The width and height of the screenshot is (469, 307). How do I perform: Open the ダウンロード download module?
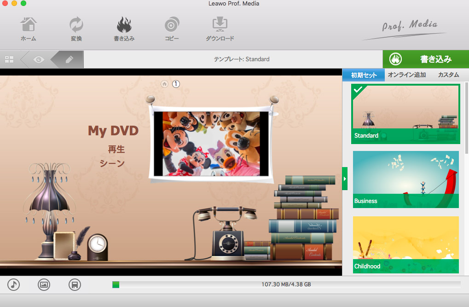tap(220, 29)
